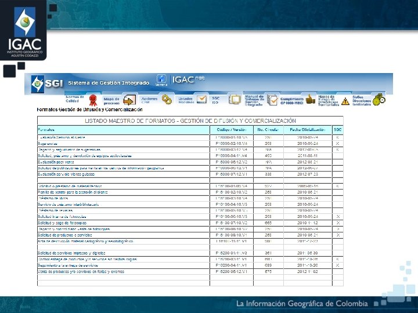Screen dimensions: 418x313
Task: Click the Código / Versión column header
Action: (232, 130)
